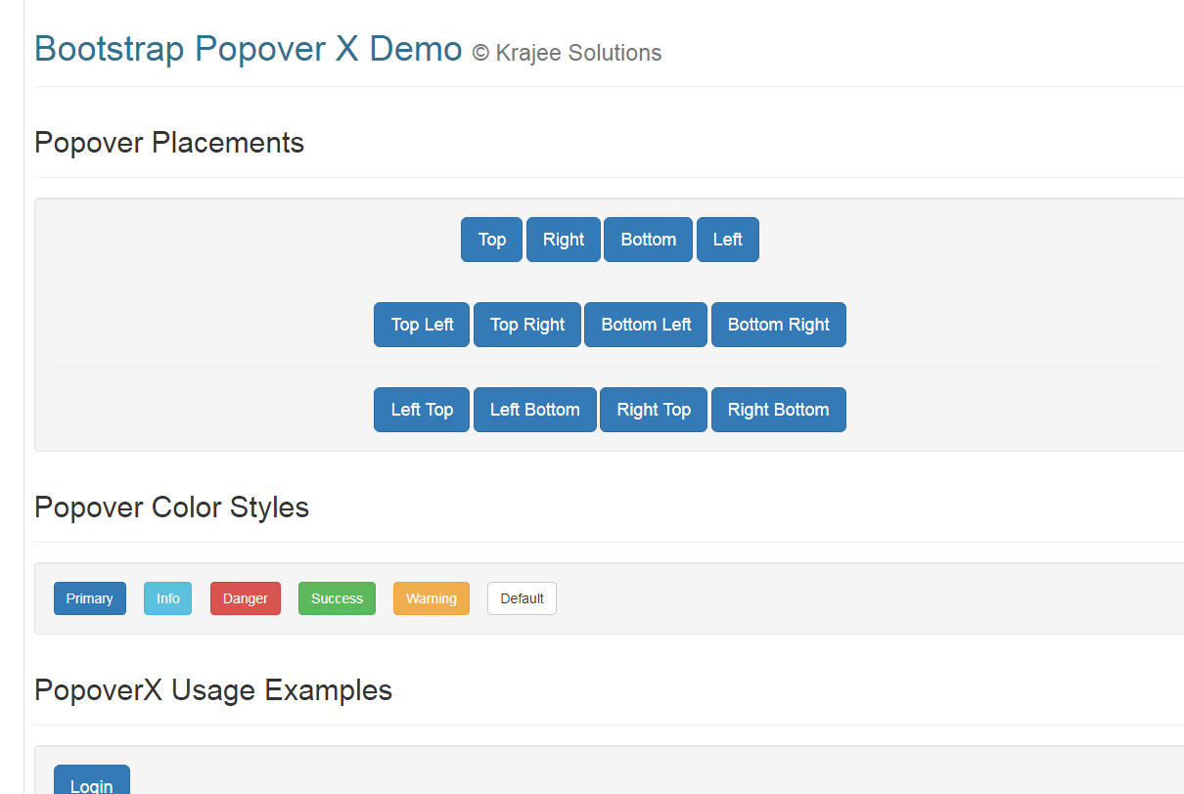Screen dimensions: 1184x794
Task: Open the Warning style popover
Action: (x=432, y=598)
